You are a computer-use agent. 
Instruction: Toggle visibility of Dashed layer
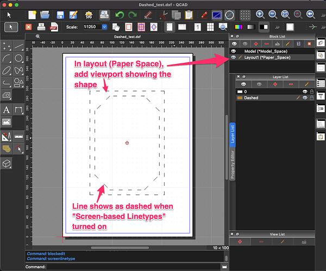(305, 98)
